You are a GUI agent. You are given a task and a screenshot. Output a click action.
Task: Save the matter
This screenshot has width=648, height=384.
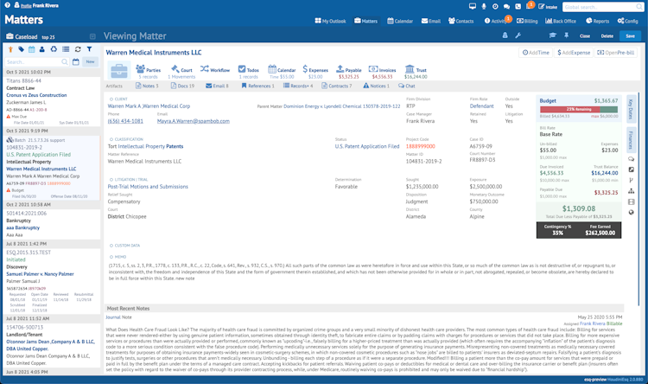(x=630, y=36)
